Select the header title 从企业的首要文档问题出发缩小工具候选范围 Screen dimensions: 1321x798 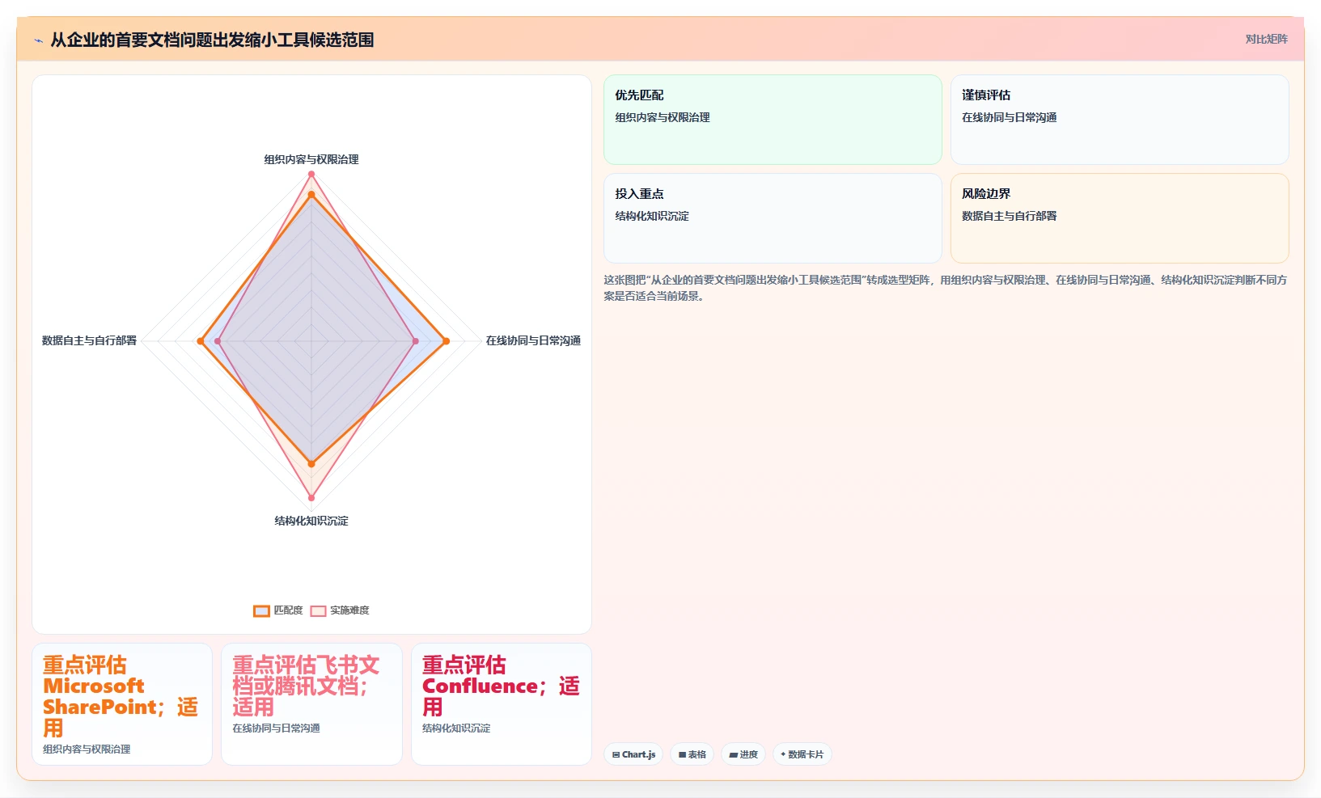(x=212, y=40)
